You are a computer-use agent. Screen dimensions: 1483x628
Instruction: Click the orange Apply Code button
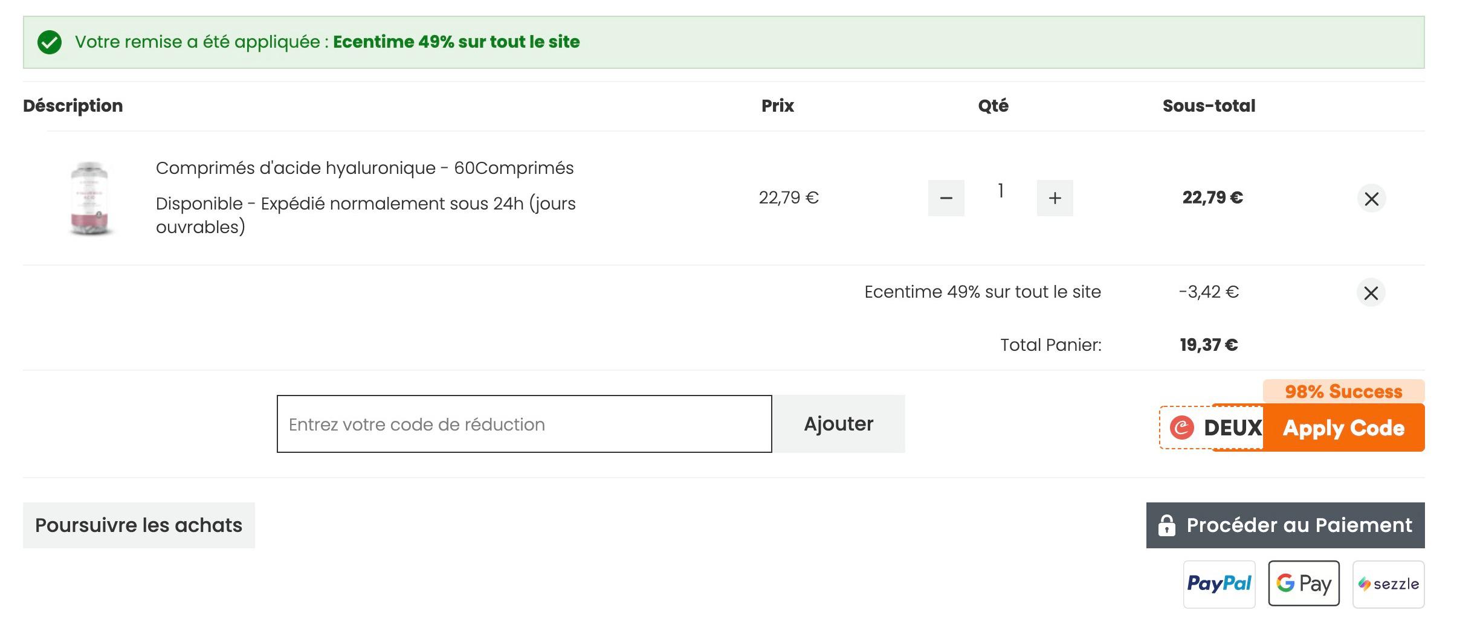point(1343,428)
